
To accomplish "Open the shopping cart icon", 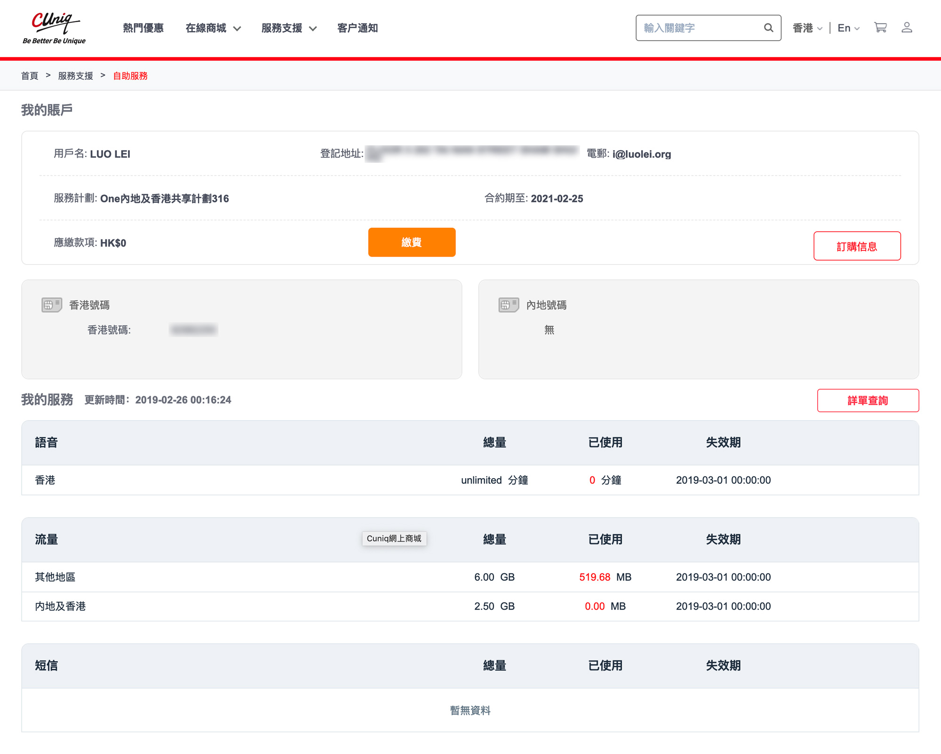I will [x=880, y=27].
